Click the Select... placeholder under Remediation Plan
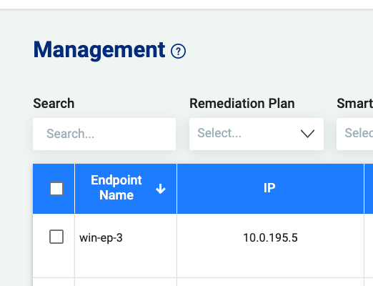Screen dimensions: 373x286 point(219,133)
